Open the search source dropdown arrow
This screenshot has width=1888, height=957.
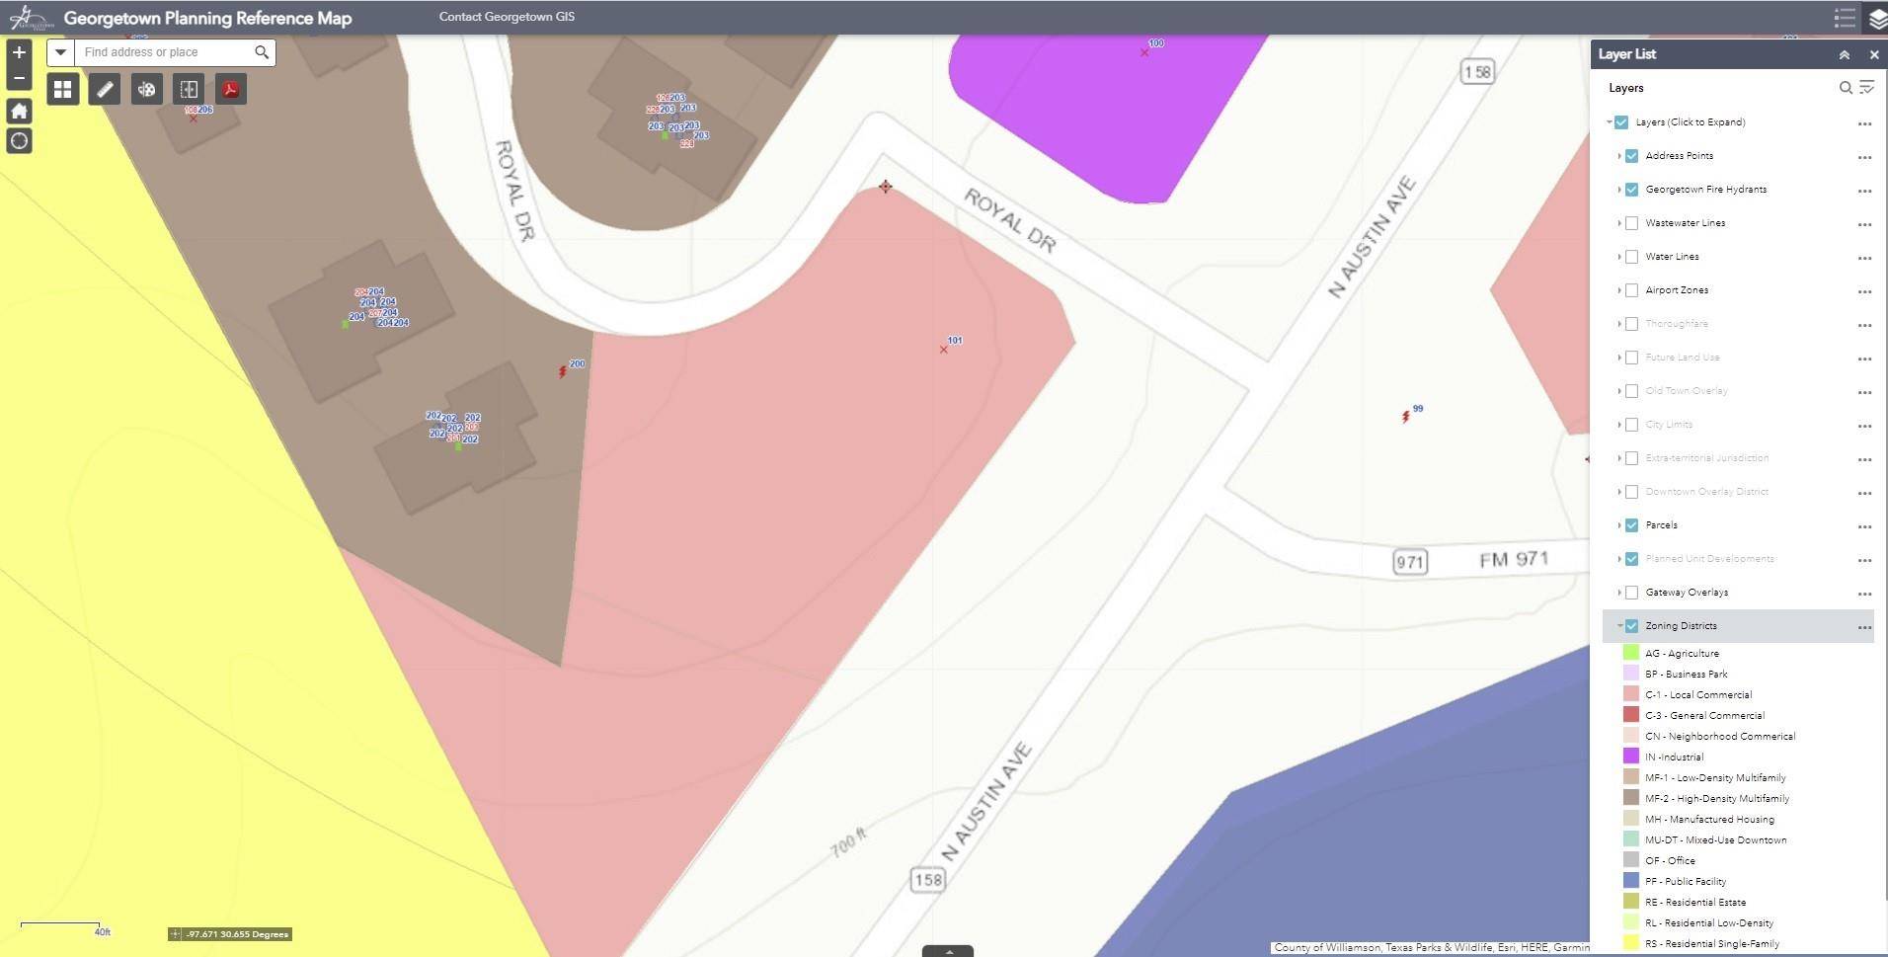(x=60, y=52)
